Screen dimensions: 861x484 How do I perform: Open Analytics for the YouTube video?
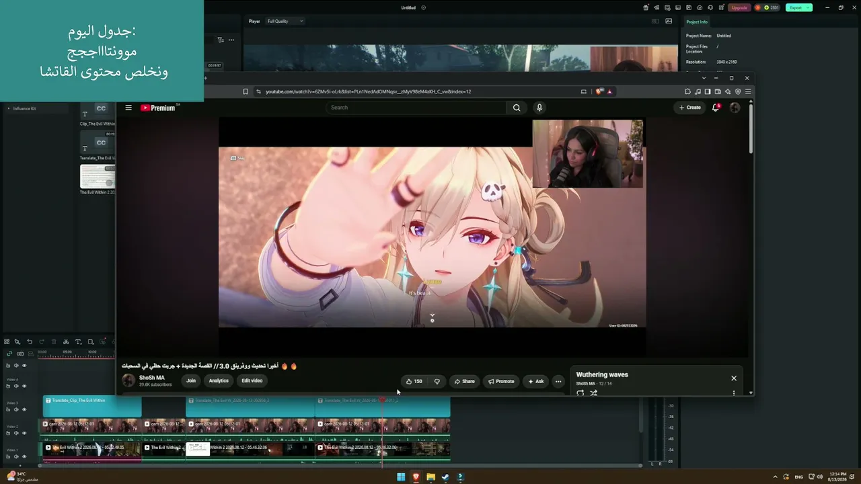pyautogui.click(x=219, y=380)
